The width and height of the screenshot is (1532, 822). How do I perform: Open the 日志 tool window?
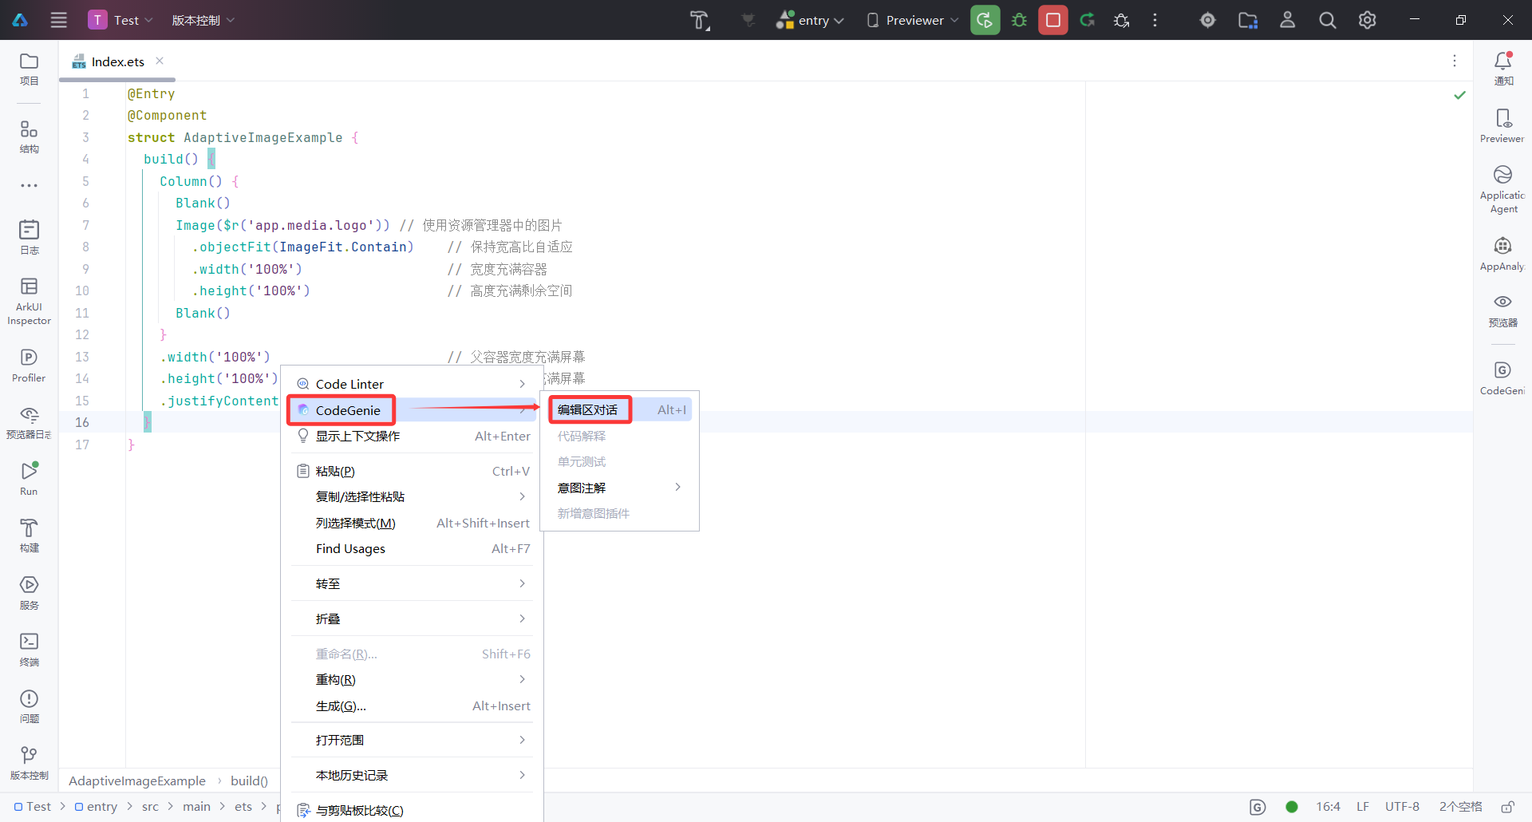coord(30,238)
